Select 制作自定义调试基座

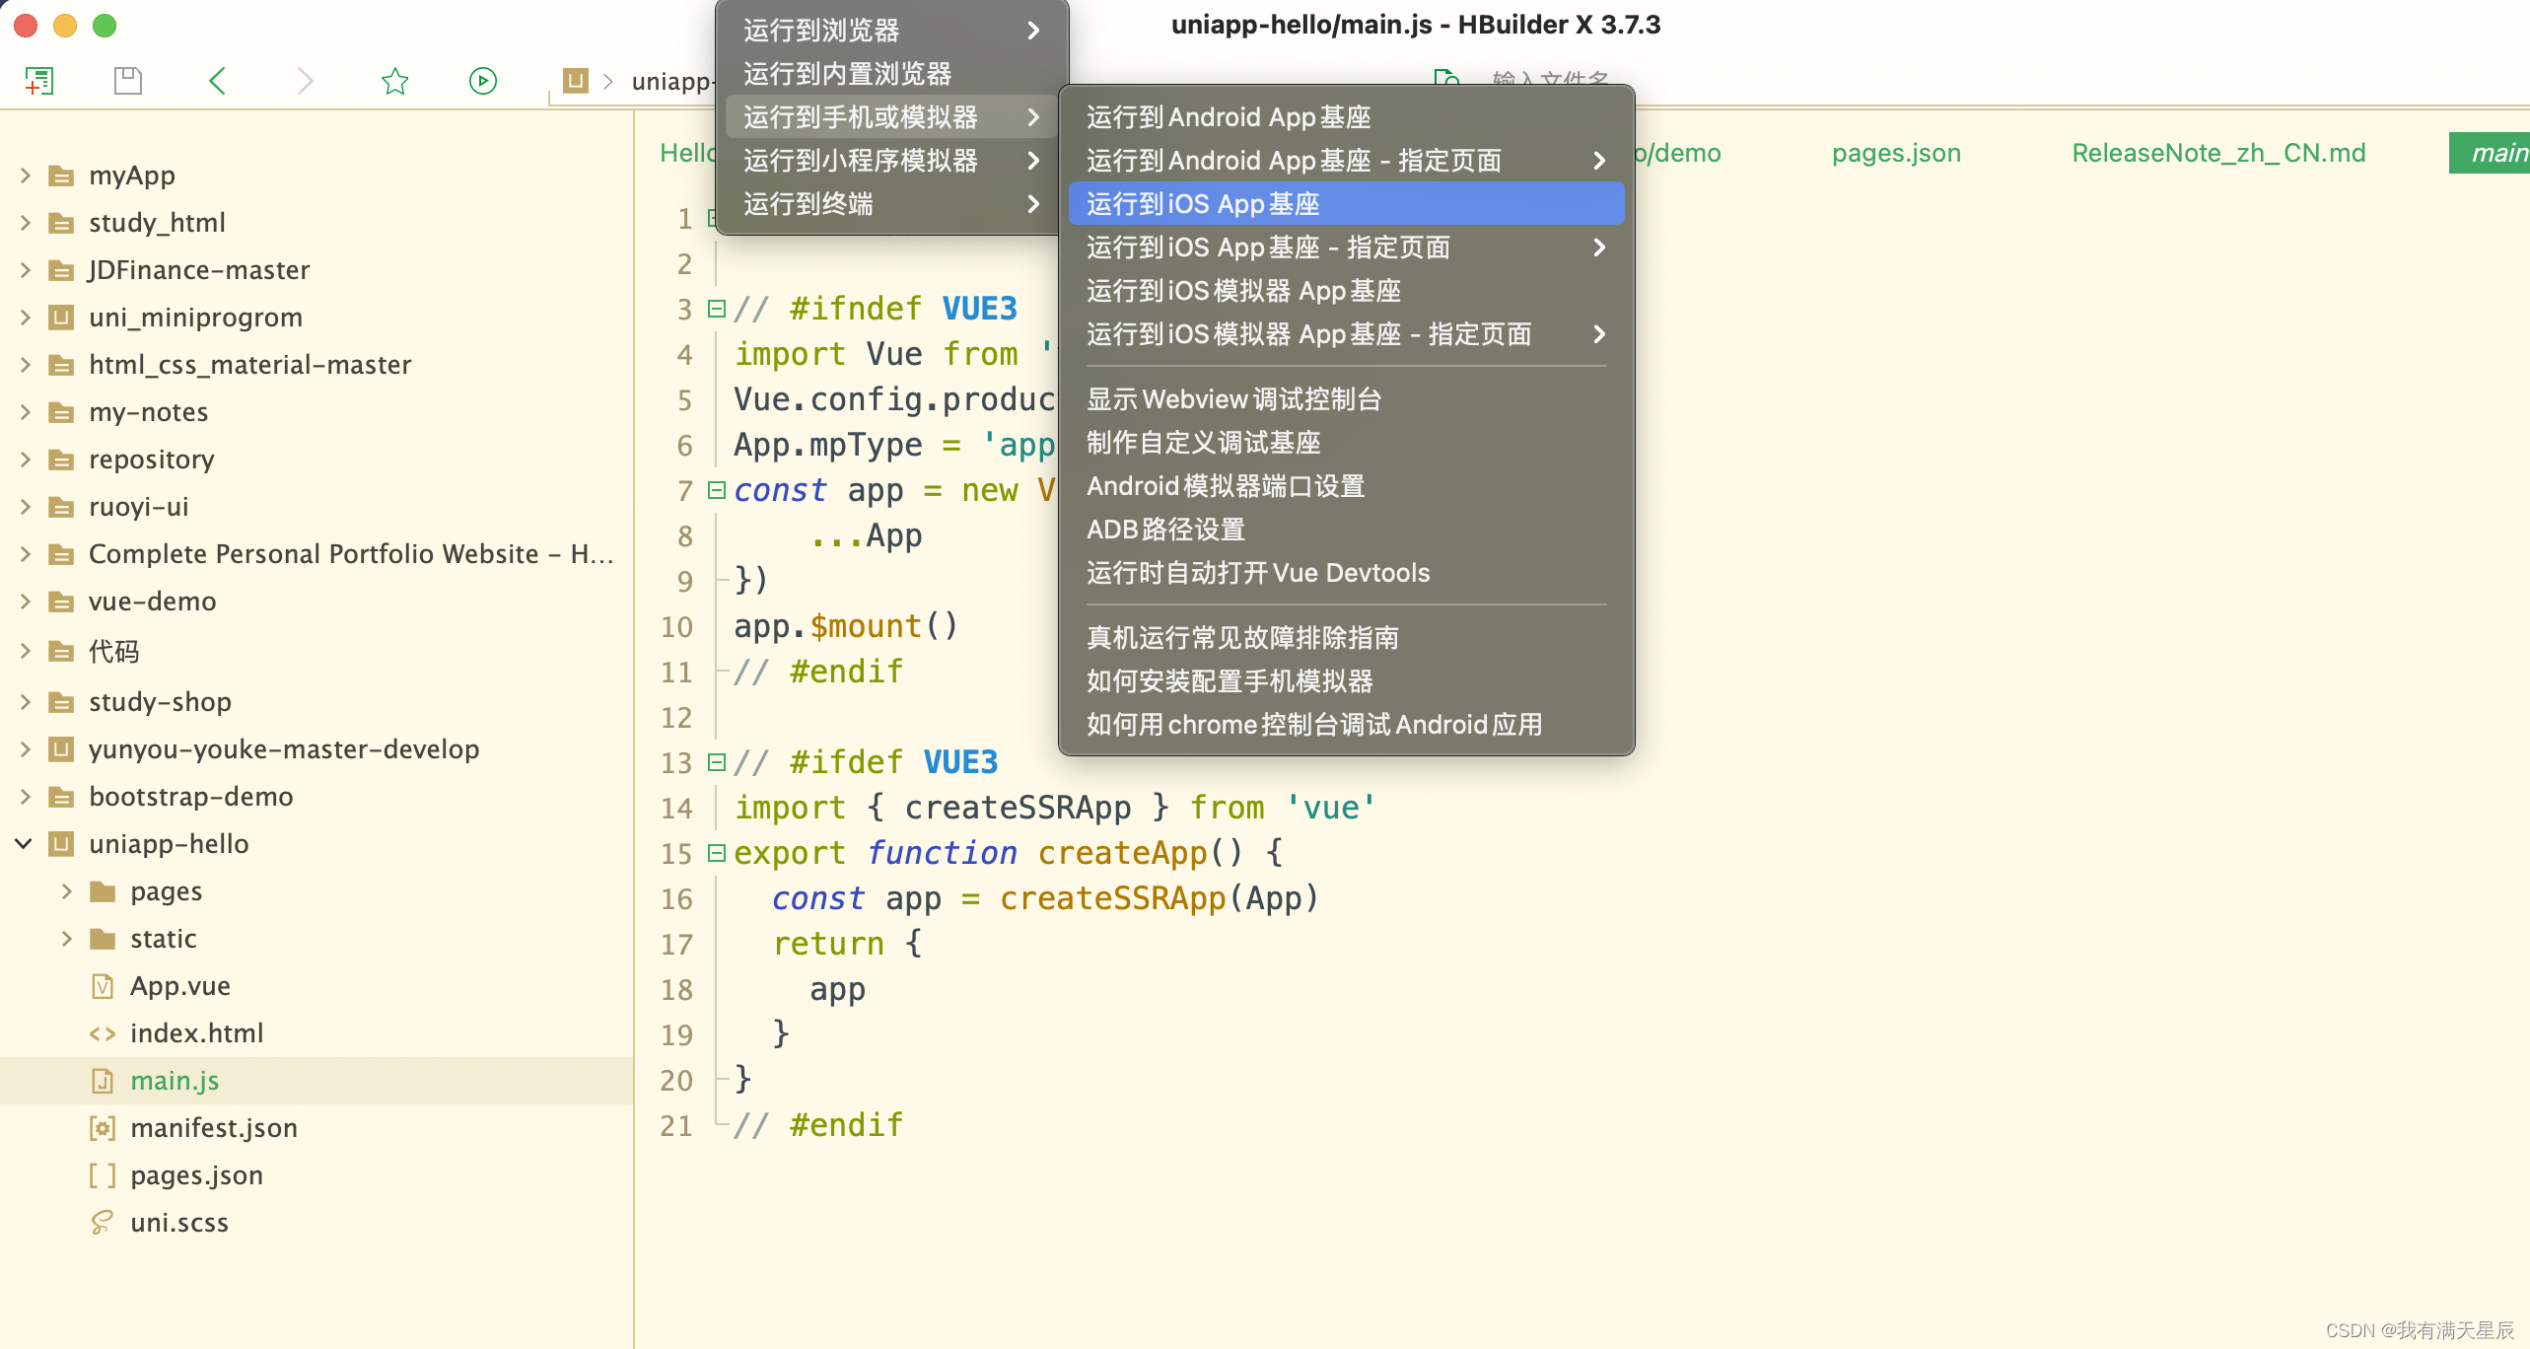point(1346,442)
